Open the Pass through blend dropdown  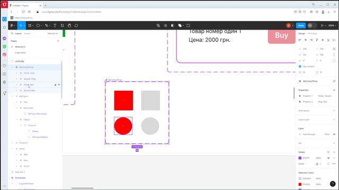310,135
